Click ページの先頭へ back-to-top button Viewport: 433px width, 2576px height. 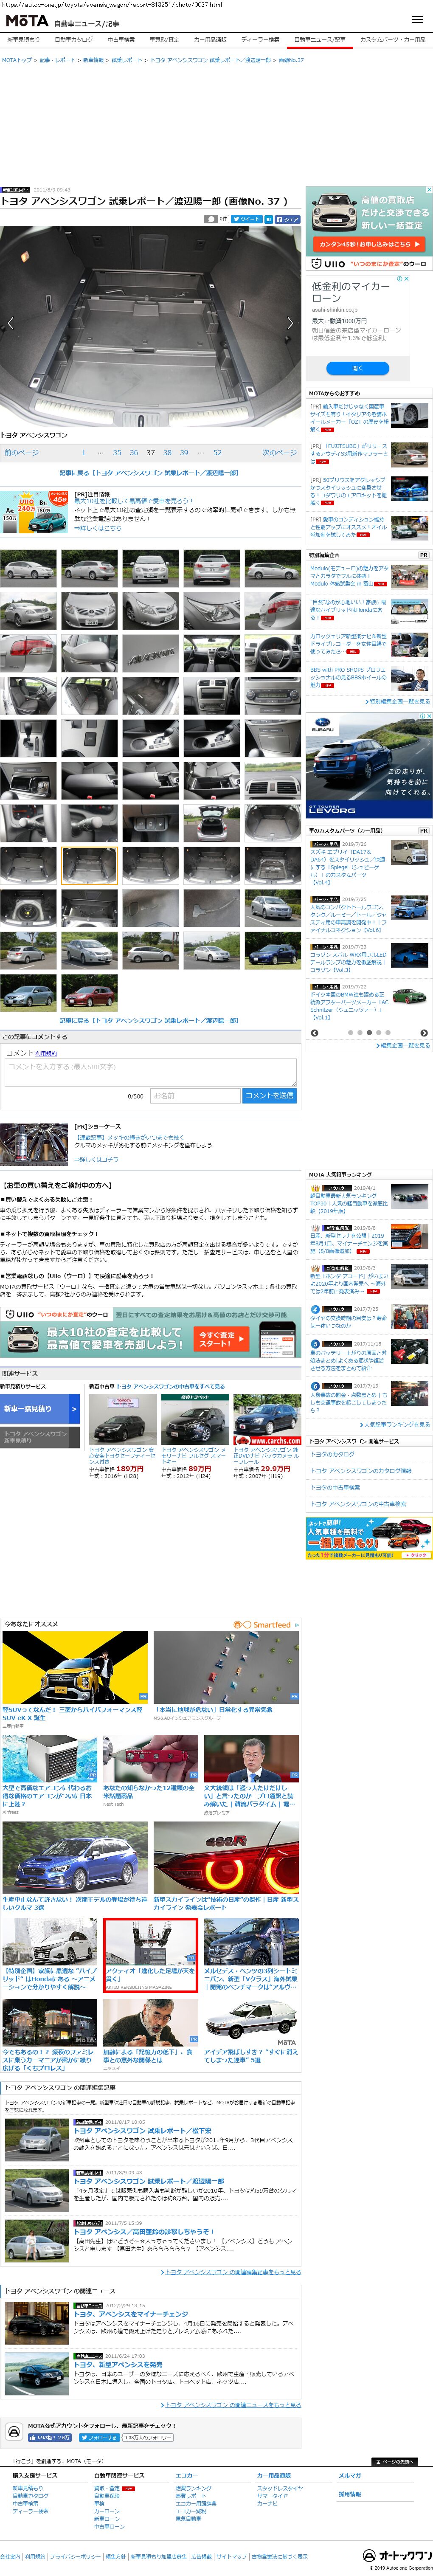click(394, 2461)
